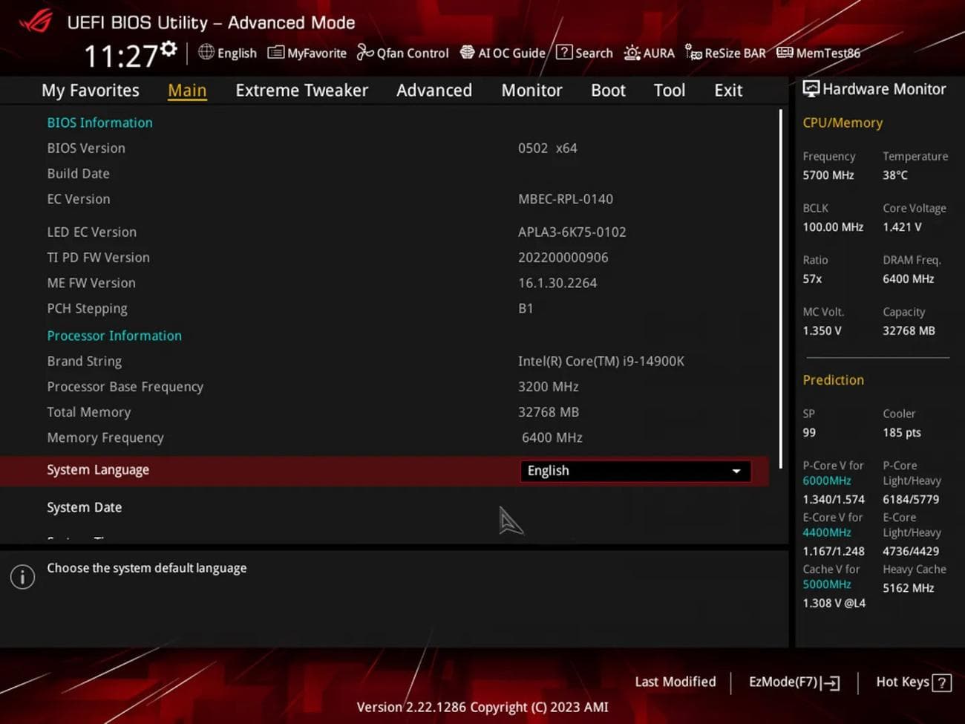This screenshot has width=965, height=724.
Task: Go to the Monitor tab
Action: tap(531, 91)
